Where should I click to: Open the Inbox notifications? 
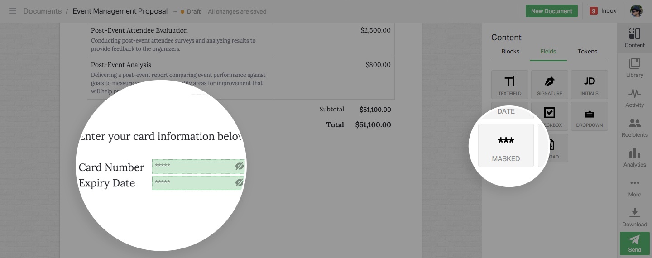(x=603, y=11)
